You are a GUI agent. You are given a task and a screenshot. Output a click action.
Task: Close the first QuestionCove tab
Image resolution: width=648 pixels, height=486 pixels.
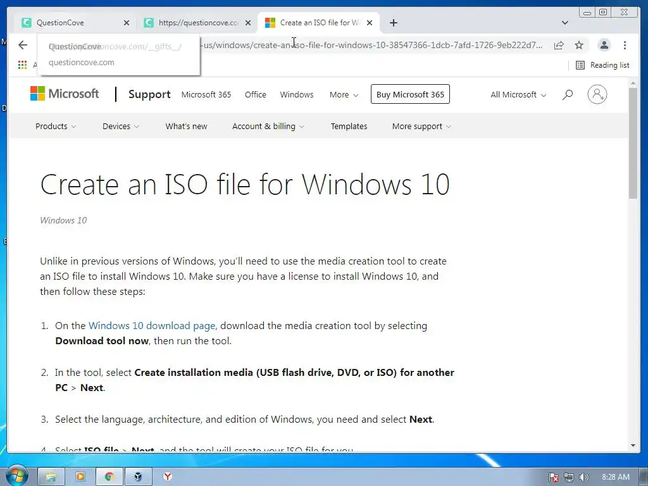click(x=127, y=23)
